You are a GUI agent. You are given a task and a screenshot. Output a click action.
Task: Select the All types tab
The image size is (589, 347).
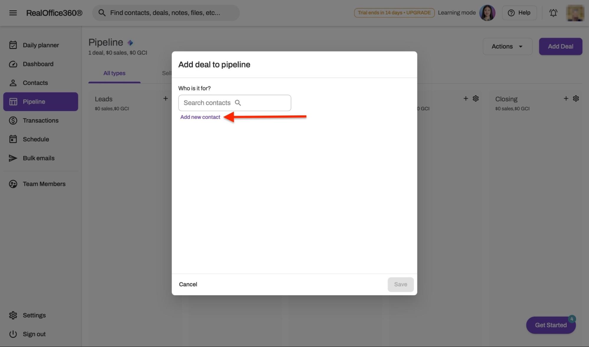pyautogui.click(x=114, y=73)
